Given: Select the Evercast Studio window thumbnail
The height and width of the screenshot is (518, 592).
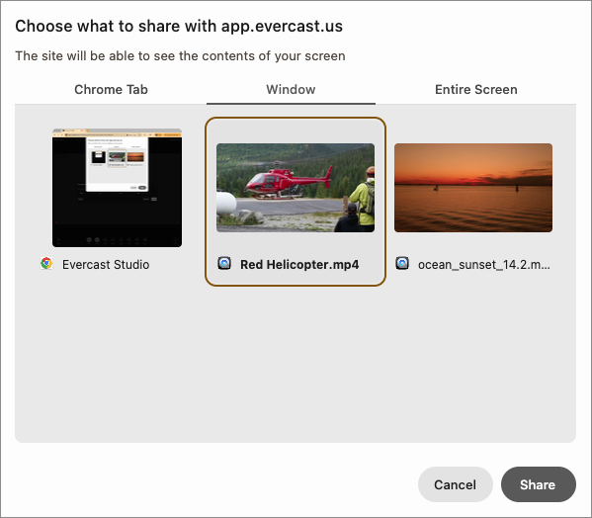Looking at the screenshot, I should [x=117, y=188].
